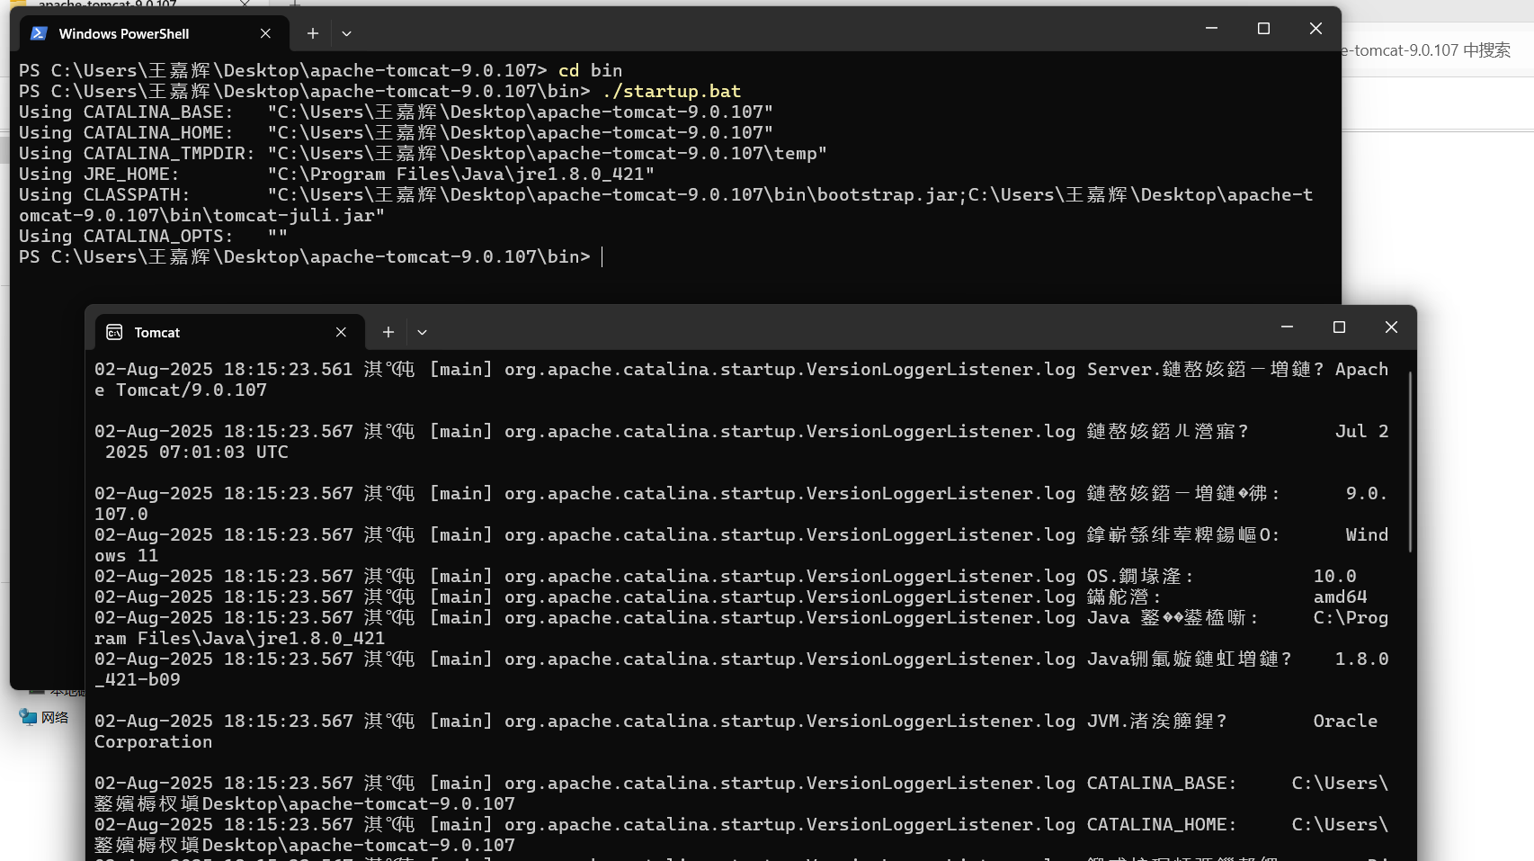Click the '_421-b09' version text
Viewport: 1534px width, 861px height.
[137, 679]
